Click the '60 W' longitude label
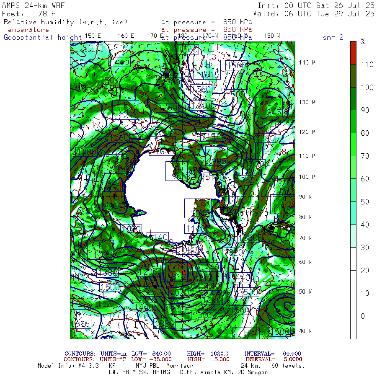 (x=305, y=262)
